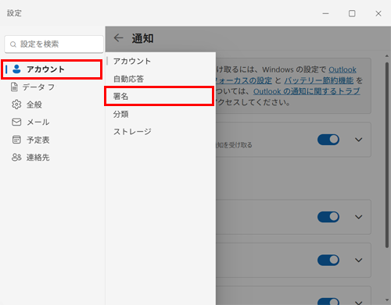The width and height of the screenshot is (391, 305).
Task: Expand the third notification section chevron
Action: point(359,260)
